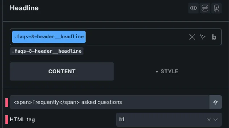229x128 pixels.
Task: Click red indicator beside headline text field
Action: point(7,102)
